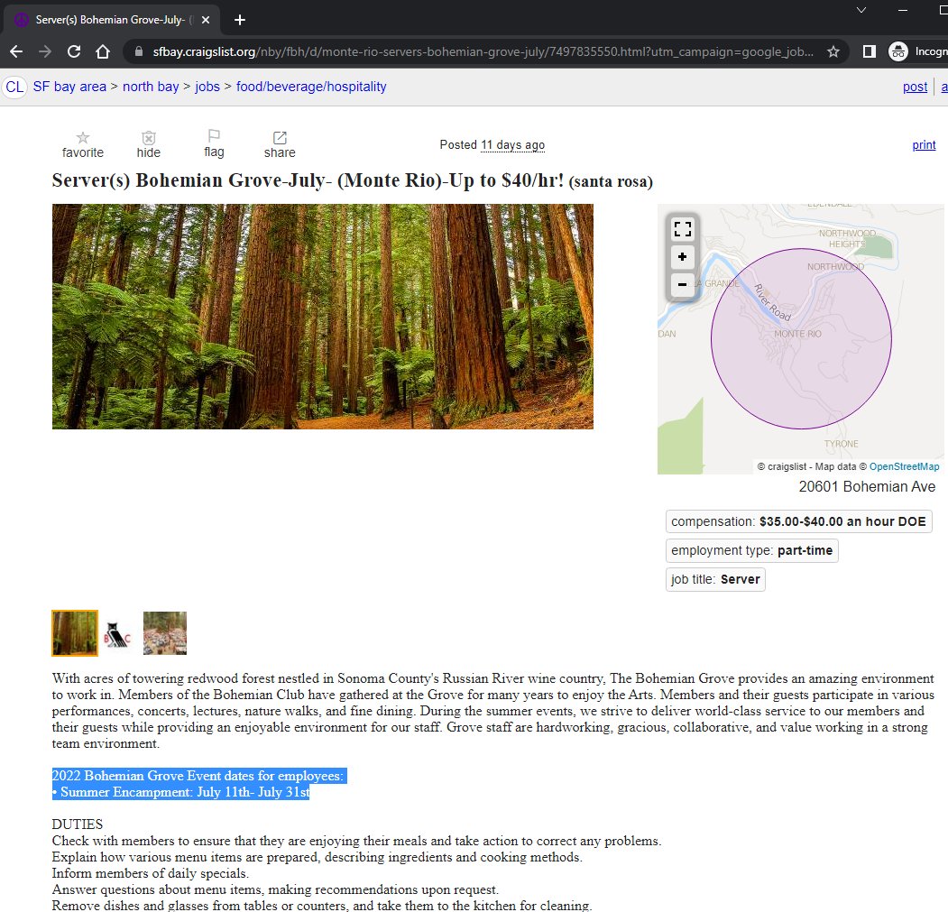Go to browser home page icon
The width and height of the screenshot is (948, 912).
[x=103, y=52]
